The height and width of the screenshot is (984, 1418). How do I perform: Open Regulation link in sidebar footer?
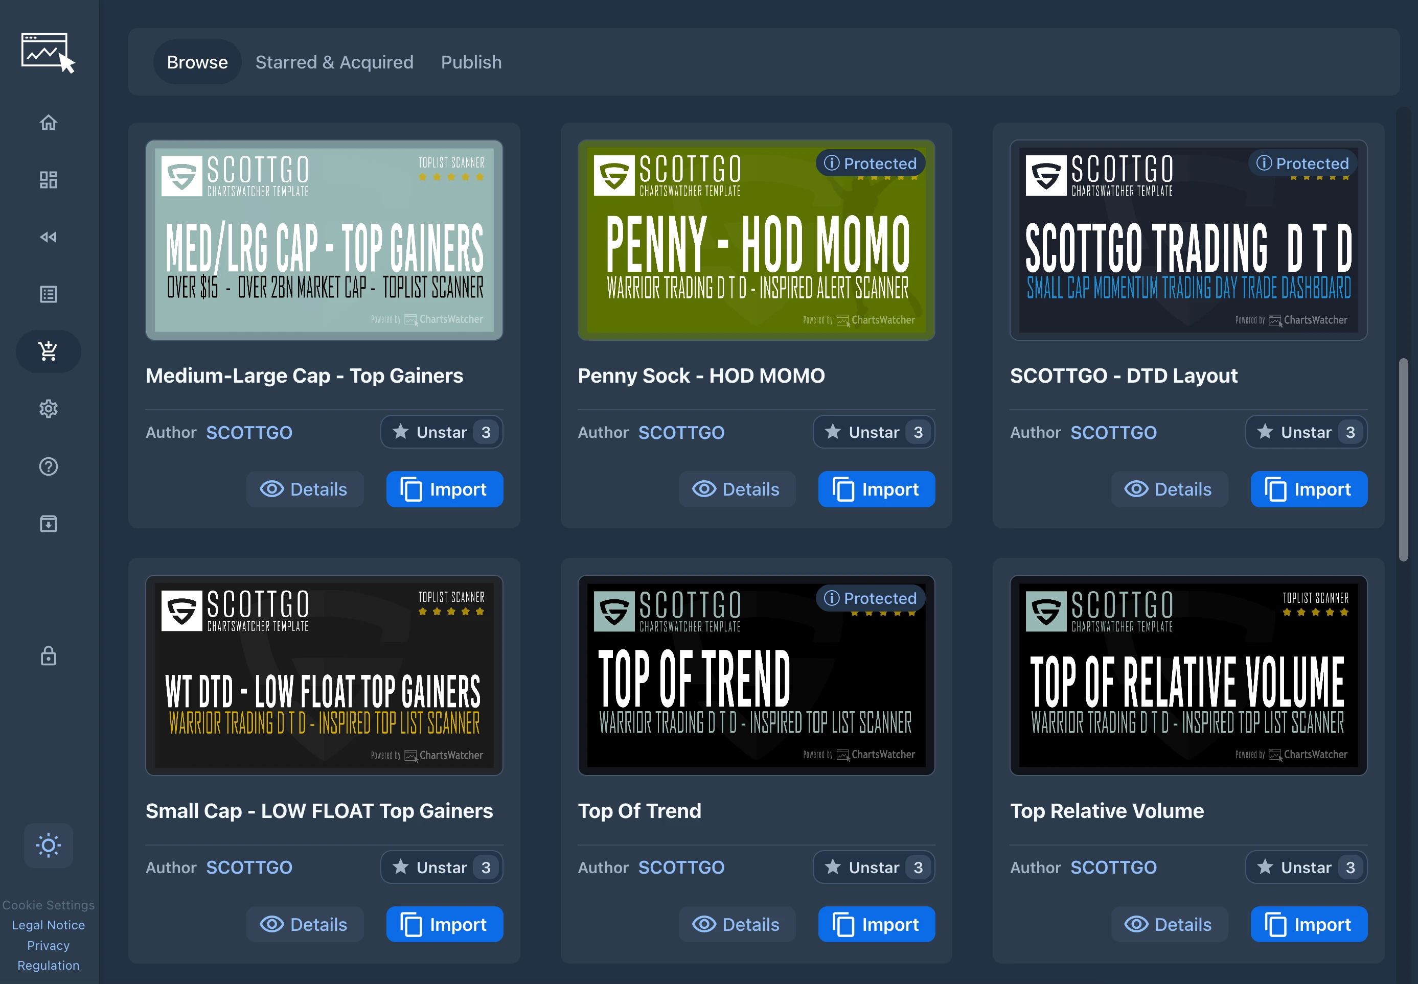point(48,966)
